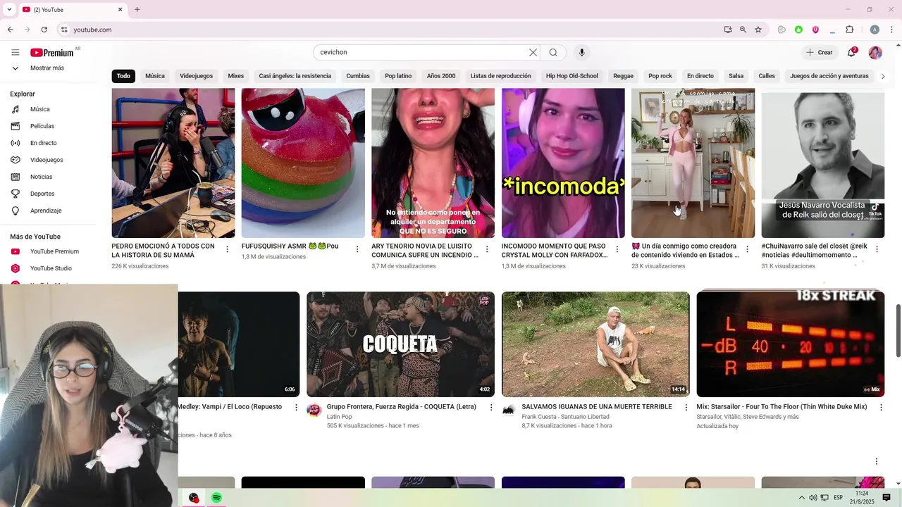Go to YouTube Premium home logo

click(52, 53)
